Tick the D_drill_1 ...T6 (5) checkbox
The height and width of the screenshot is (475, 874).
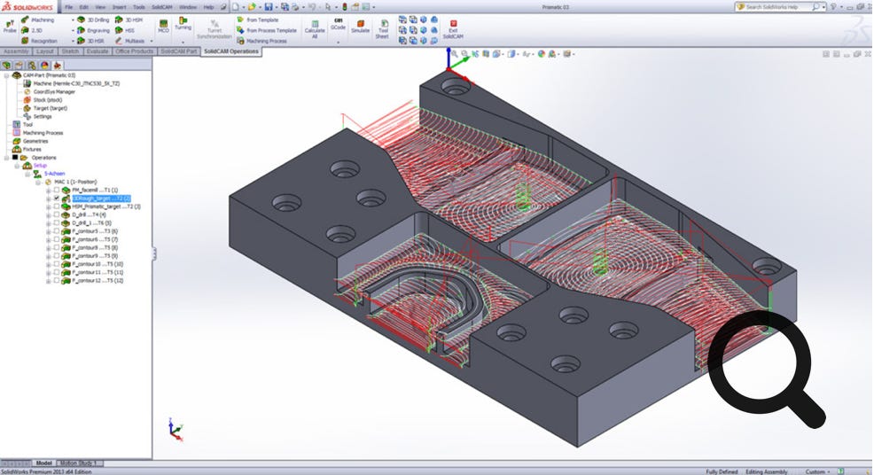(x=57, y=223)
